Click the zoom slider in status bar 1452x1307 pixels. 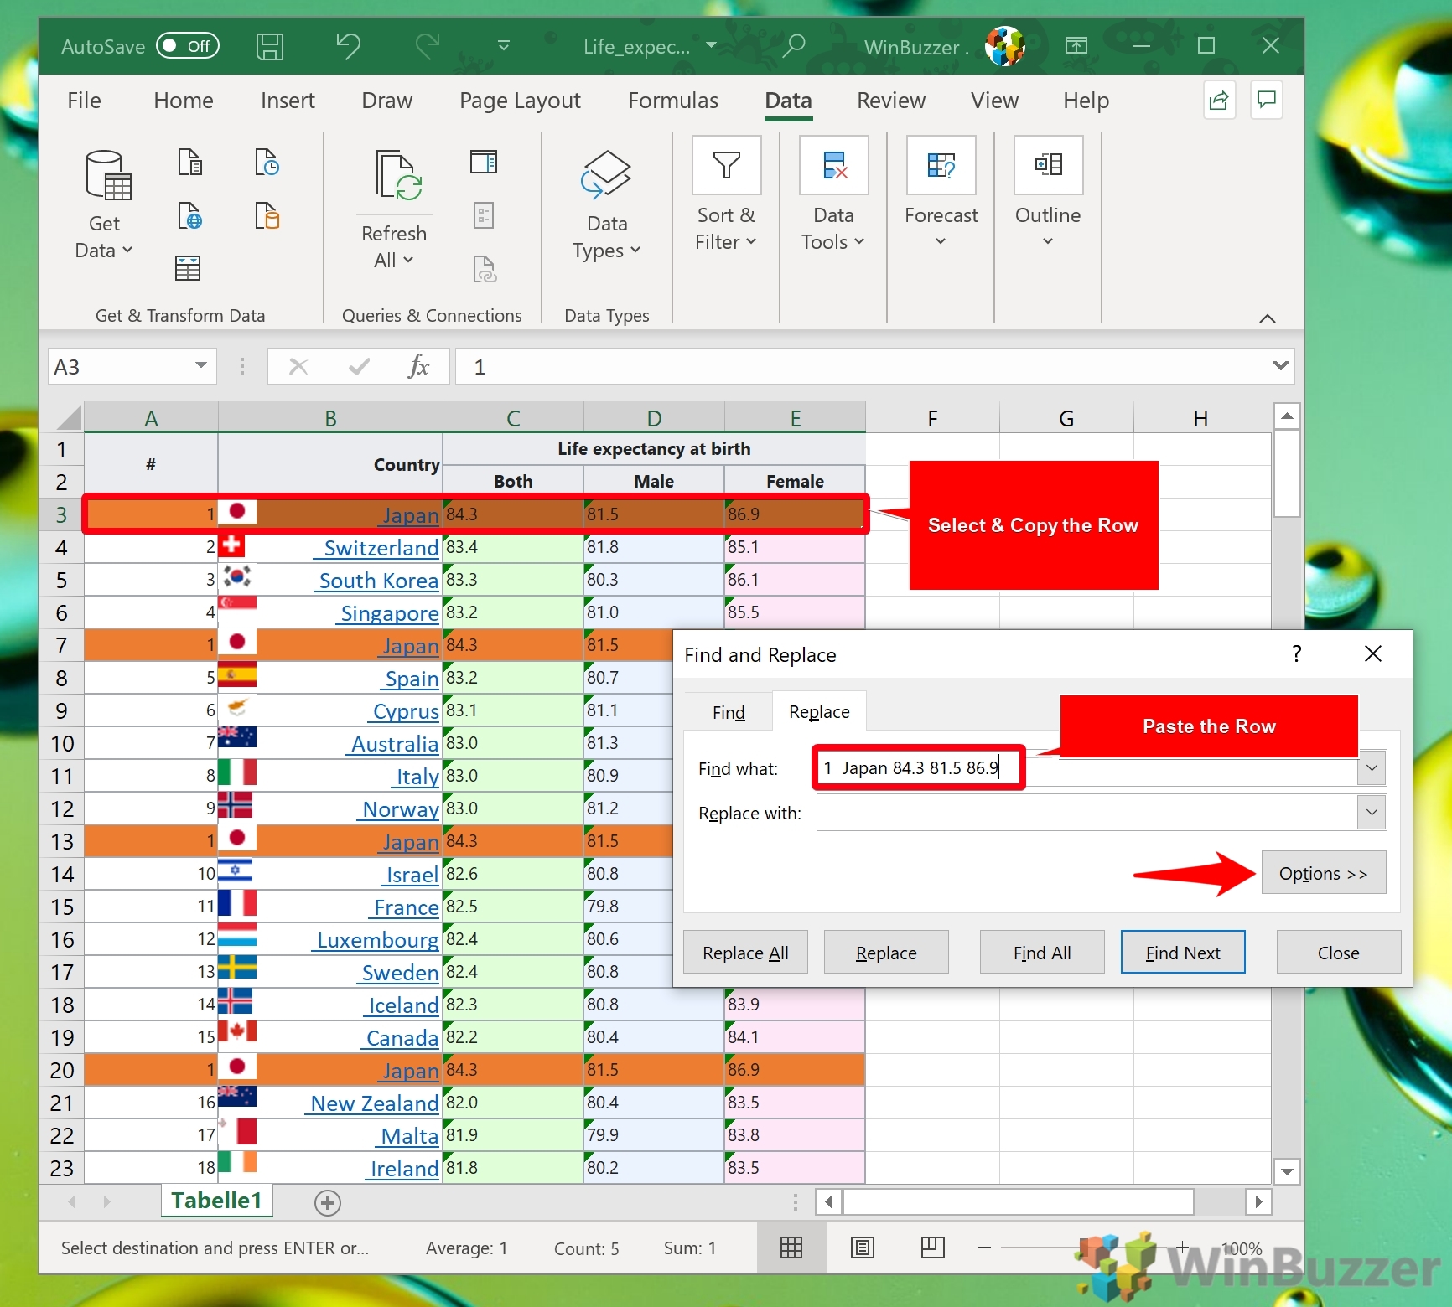(x=1081, y=1248)
